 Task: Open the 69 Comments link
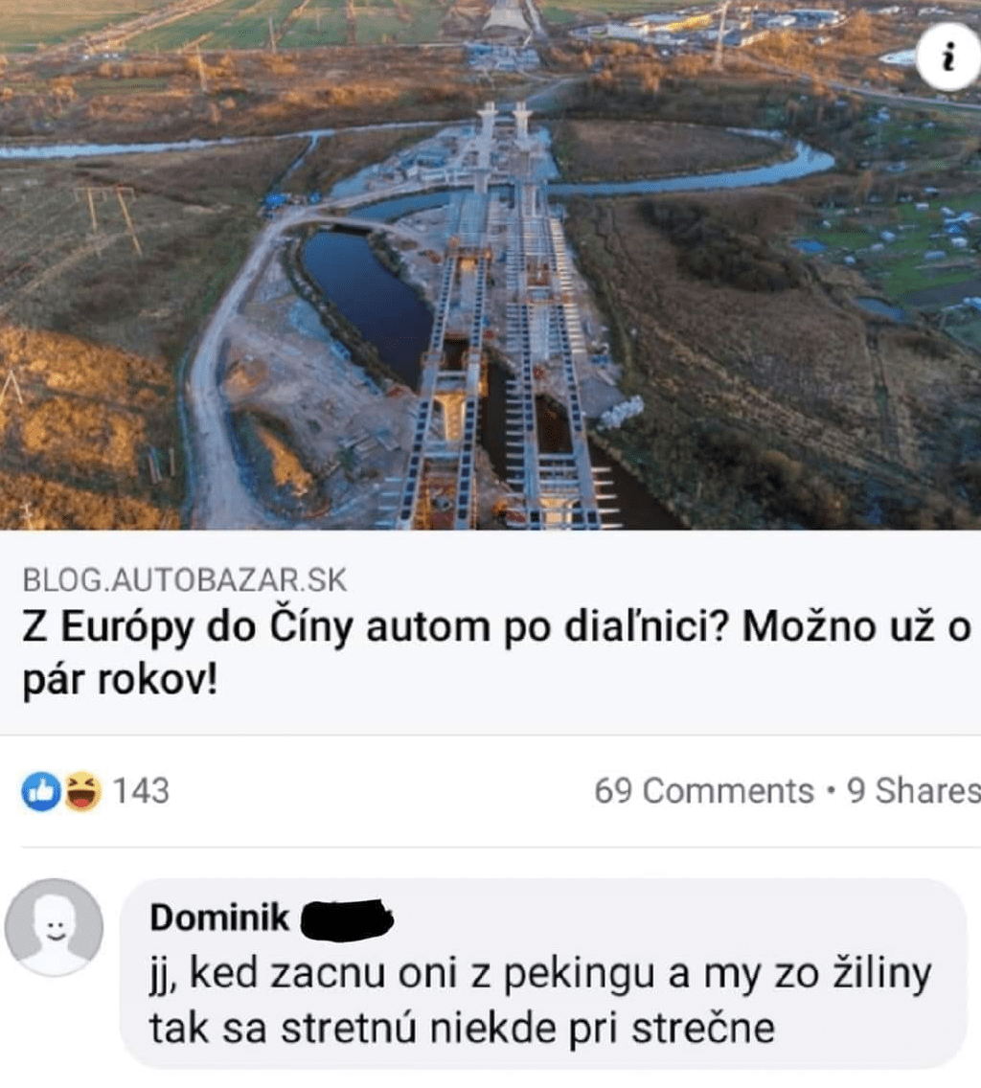tap(704, 791)
